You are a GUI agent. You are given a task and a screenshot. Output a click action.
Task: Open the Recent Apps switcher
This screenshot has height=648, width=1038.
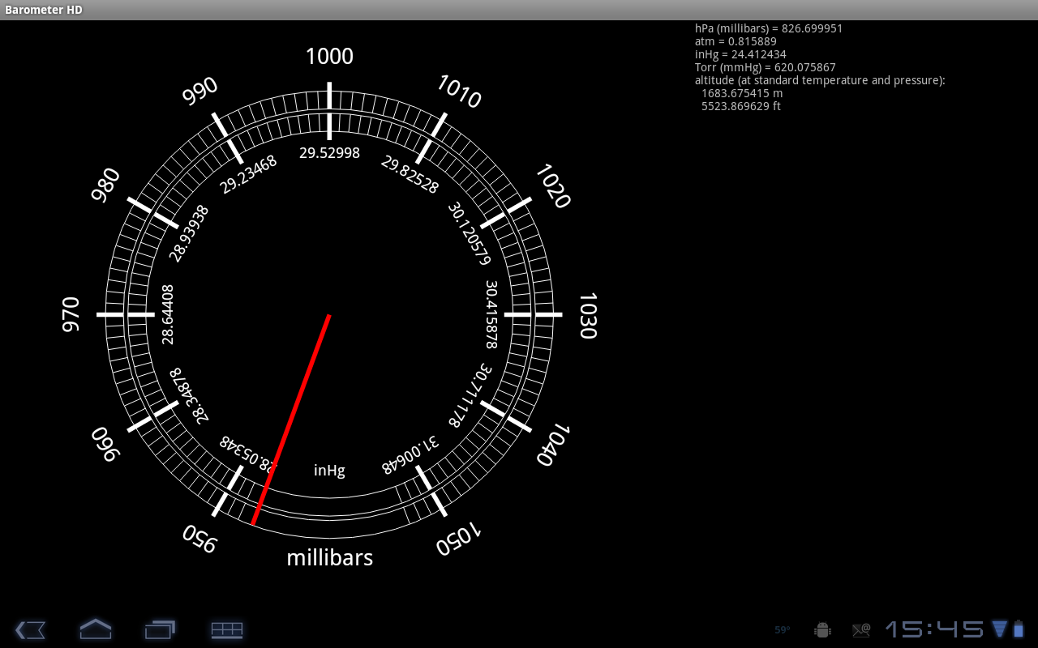[160, 629]
